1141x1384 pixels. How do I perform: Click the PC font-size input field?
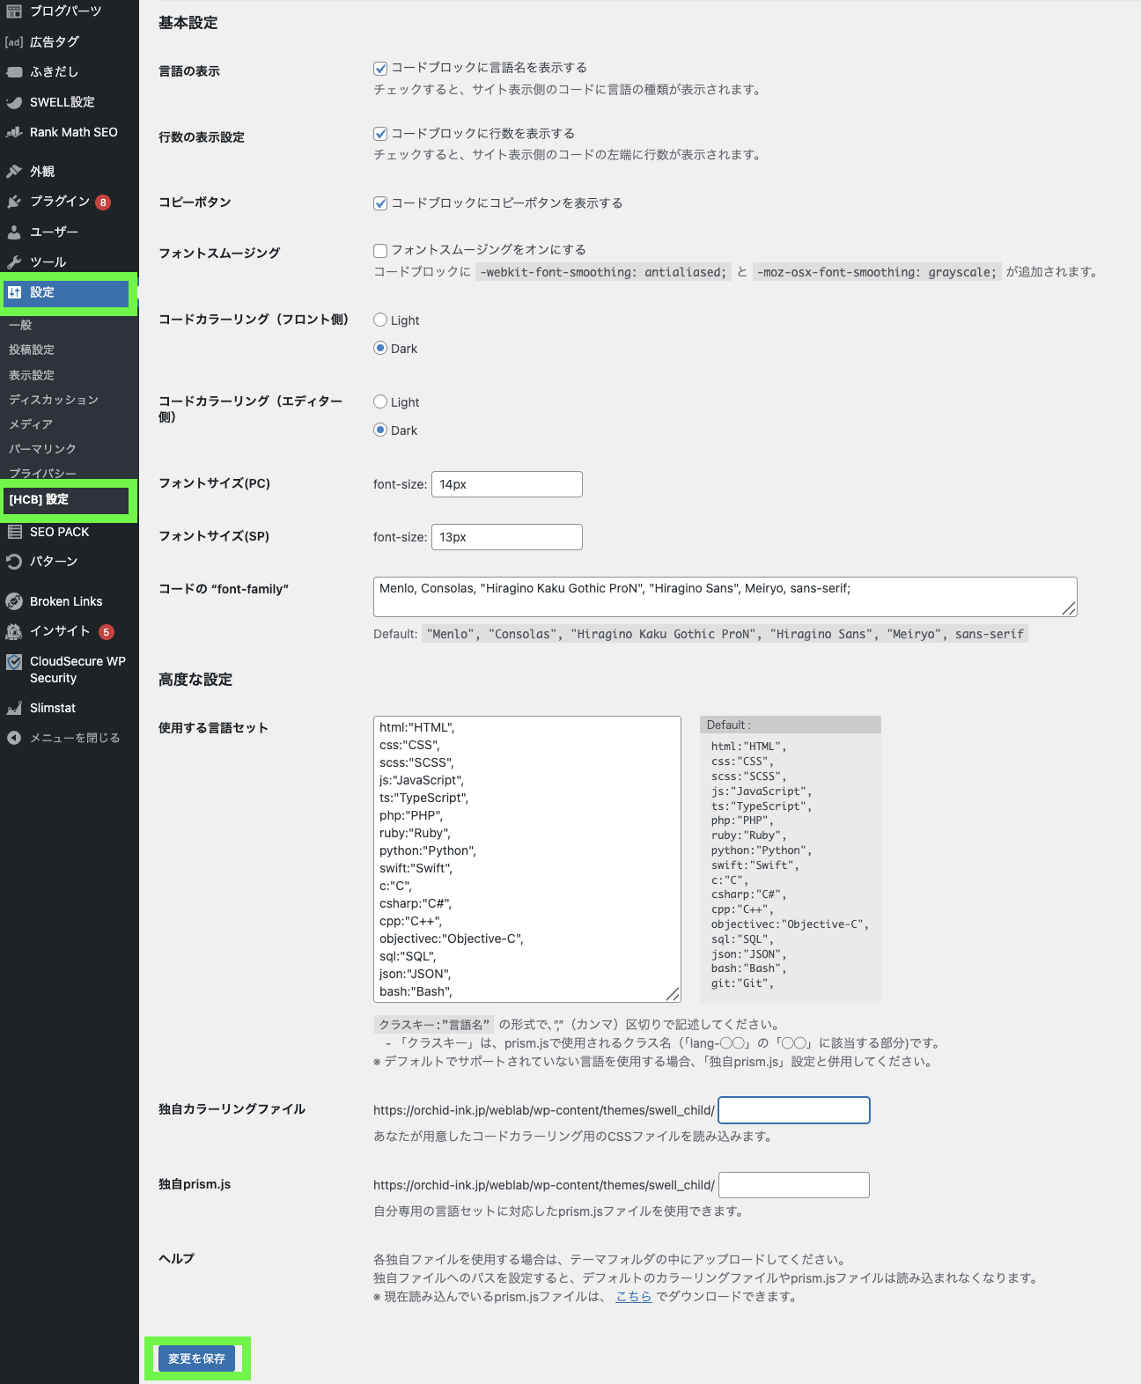[506, 484]
